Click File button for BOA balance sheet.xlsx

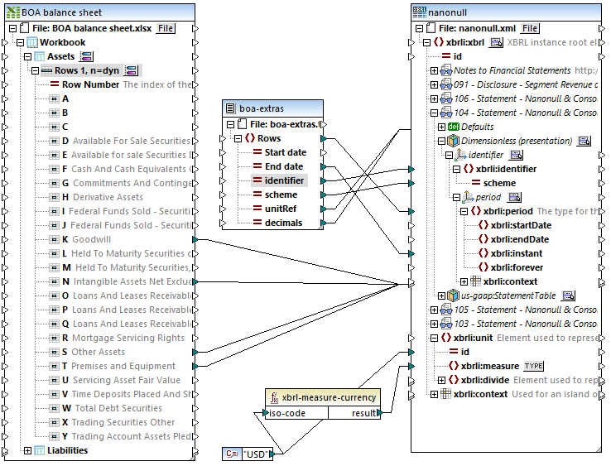click(x=166, y=28)
